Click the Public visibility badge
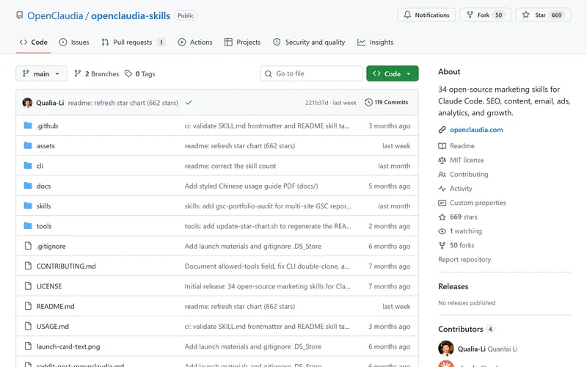587x367 pixels. click(x=186, y=15)
